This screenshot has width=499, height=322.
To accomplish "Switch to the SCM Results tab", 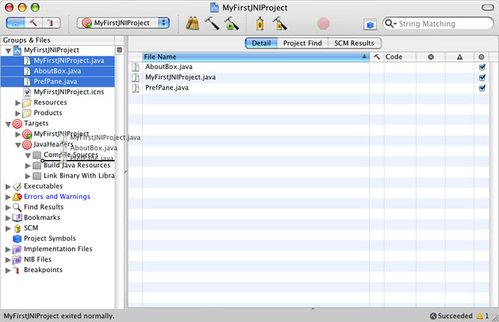I will pos(354,43).
